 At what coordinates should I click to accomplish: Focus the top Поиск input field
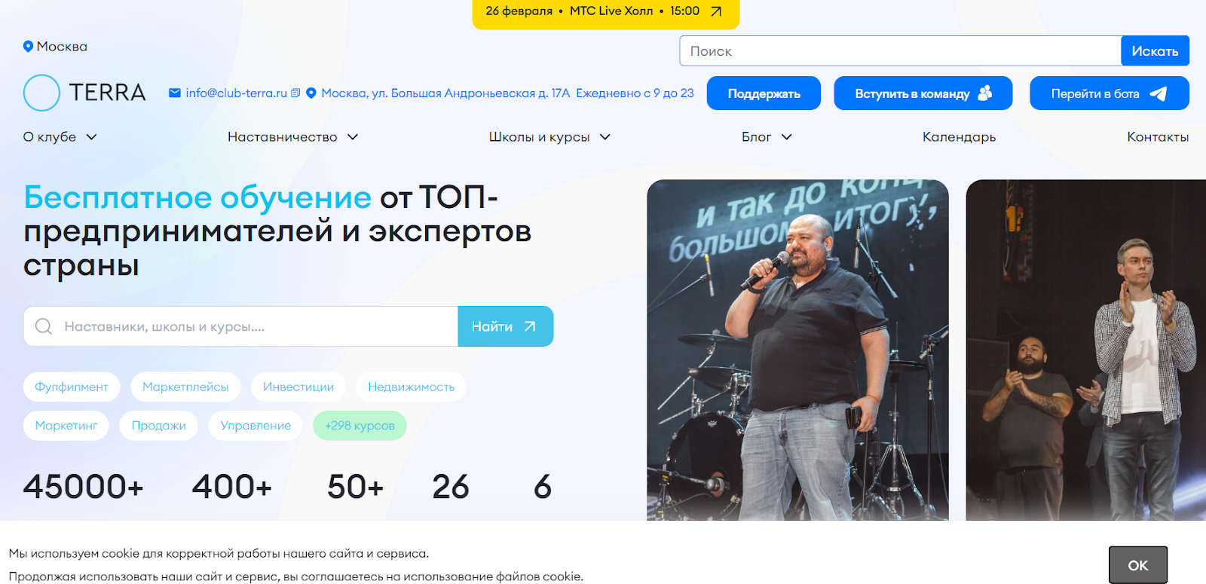900,51
